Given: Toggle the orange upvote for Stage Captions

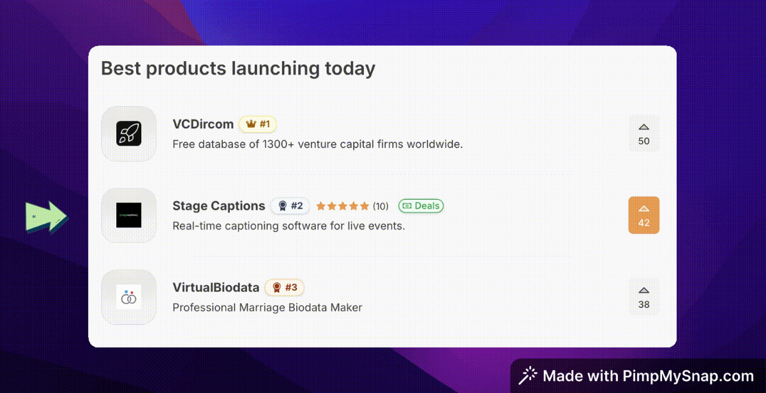Looking at the screenshot, I should 643,215.
